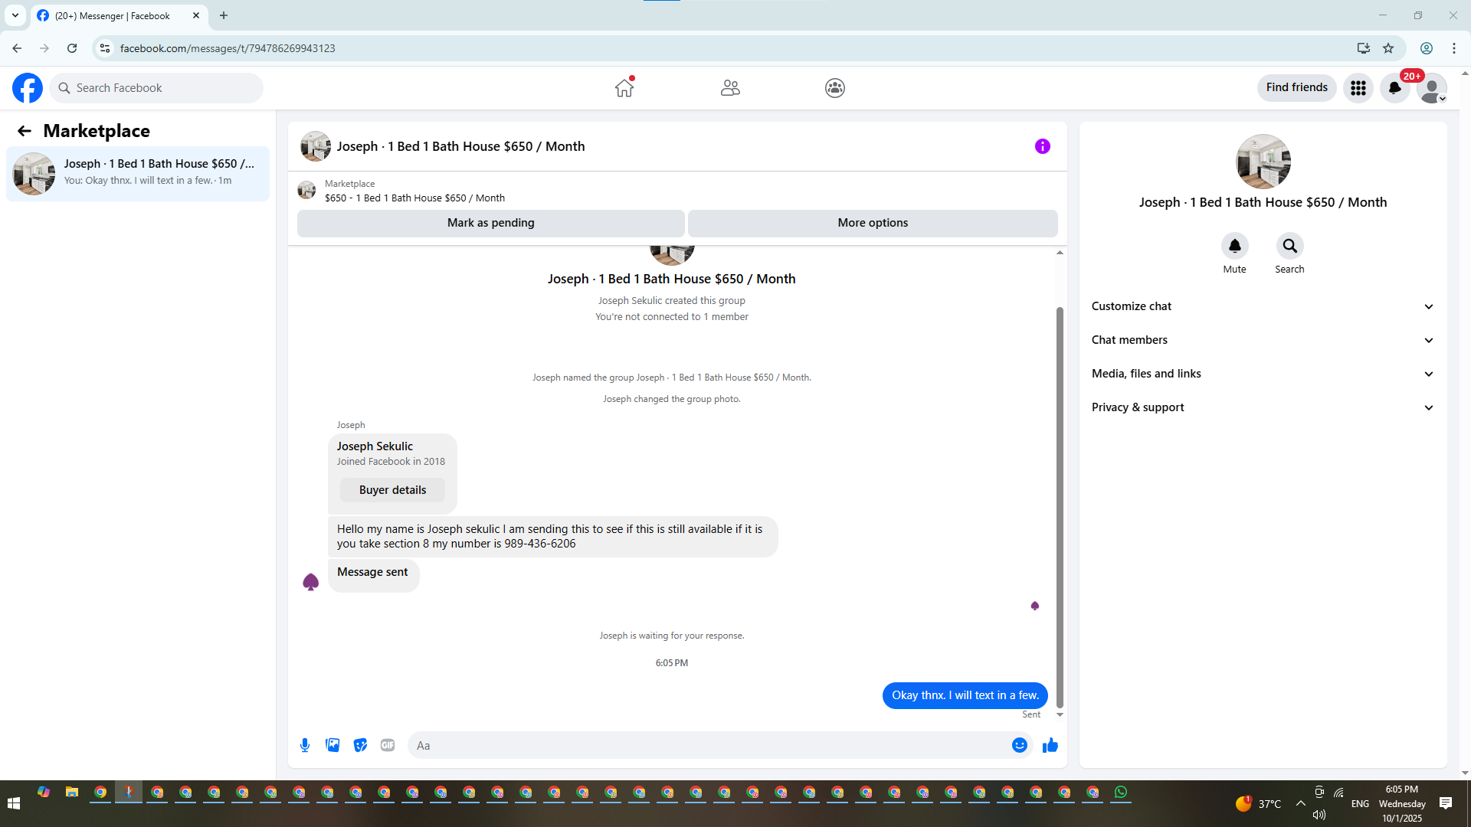Reload the page with the refresh icon
The image size is (1471, 827).
click(72, 48)
